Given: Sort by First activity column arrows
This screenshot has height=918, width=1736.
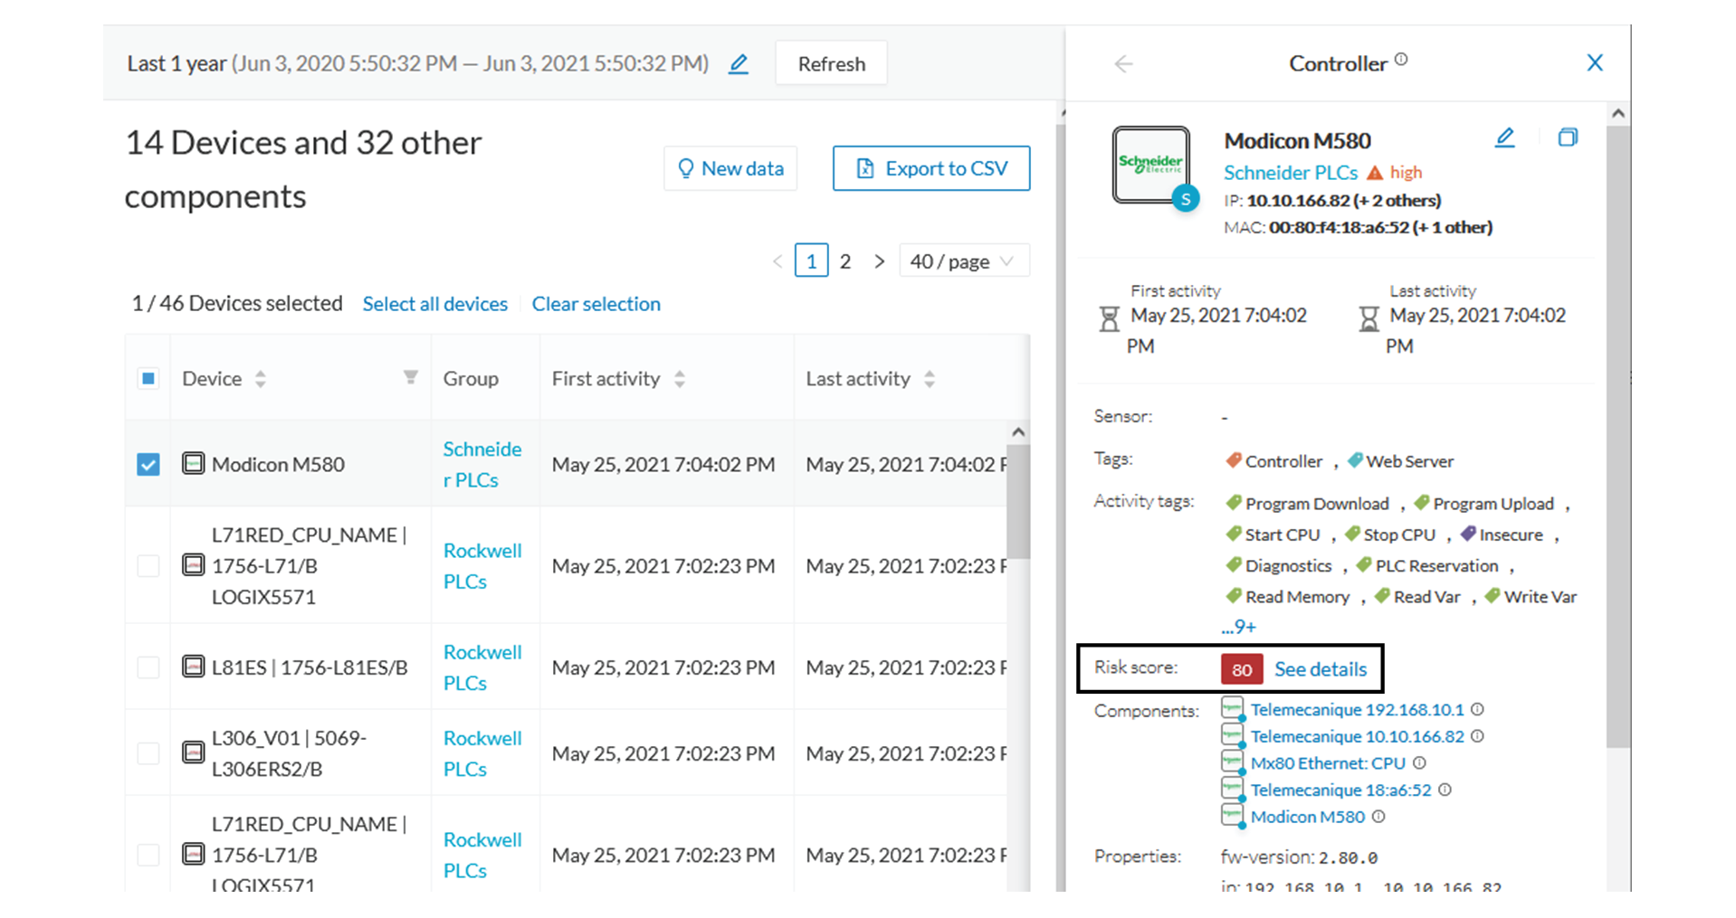Looking at the screenshot, I should click(680, 379).
